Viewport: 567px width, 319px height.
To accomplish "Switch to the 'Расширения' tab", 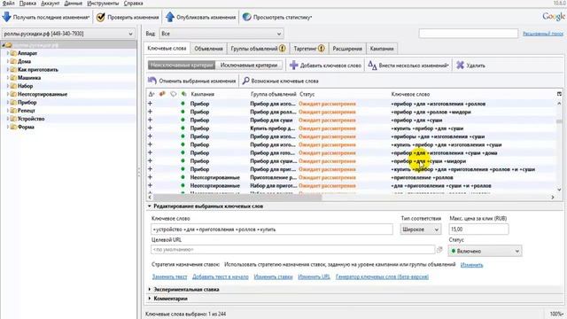I will pos(347,49).
